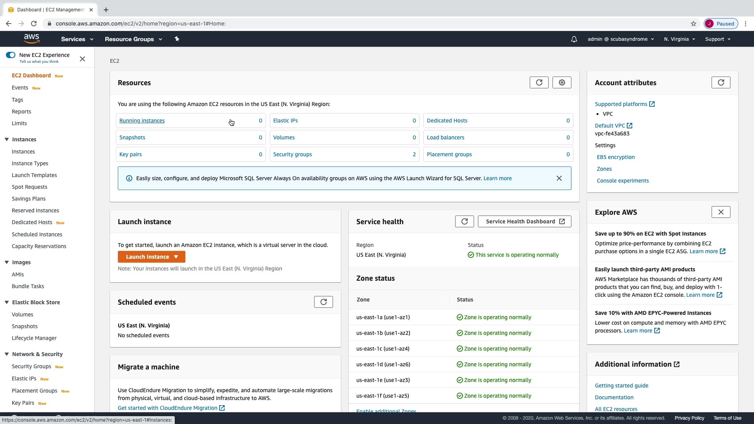
Task: Click the pin shortcut icon in navbar
Action: [x=177, y=39]
